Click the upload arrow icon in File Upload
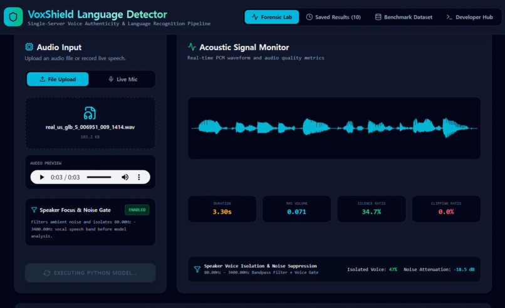Screen dimensions: 505x308 coord(42,79)
